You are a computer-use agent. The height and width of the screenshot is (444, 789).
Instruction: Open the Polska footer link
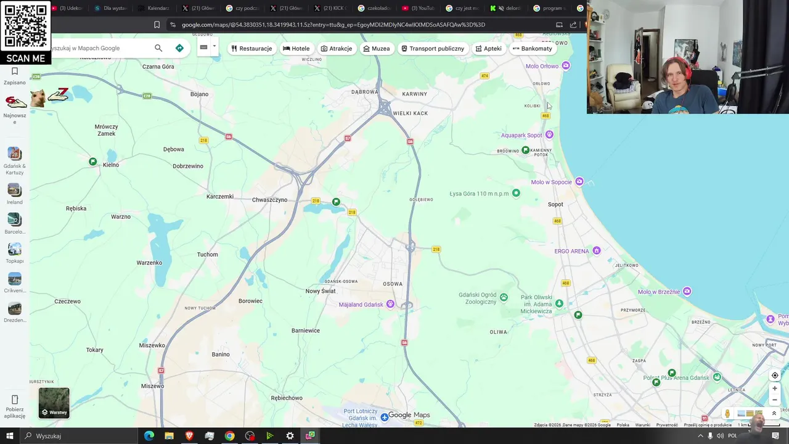pyautogui.click(x=623, y=425)
